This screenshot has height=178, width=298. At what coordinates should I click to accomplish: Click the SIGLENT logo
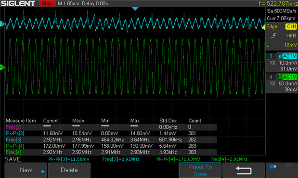[18, 3]
